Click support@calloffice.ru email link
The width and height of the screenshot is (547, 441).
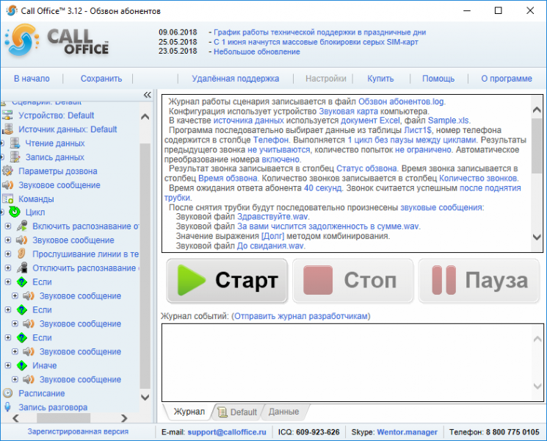pyautogui.click(x=227, y=432)
